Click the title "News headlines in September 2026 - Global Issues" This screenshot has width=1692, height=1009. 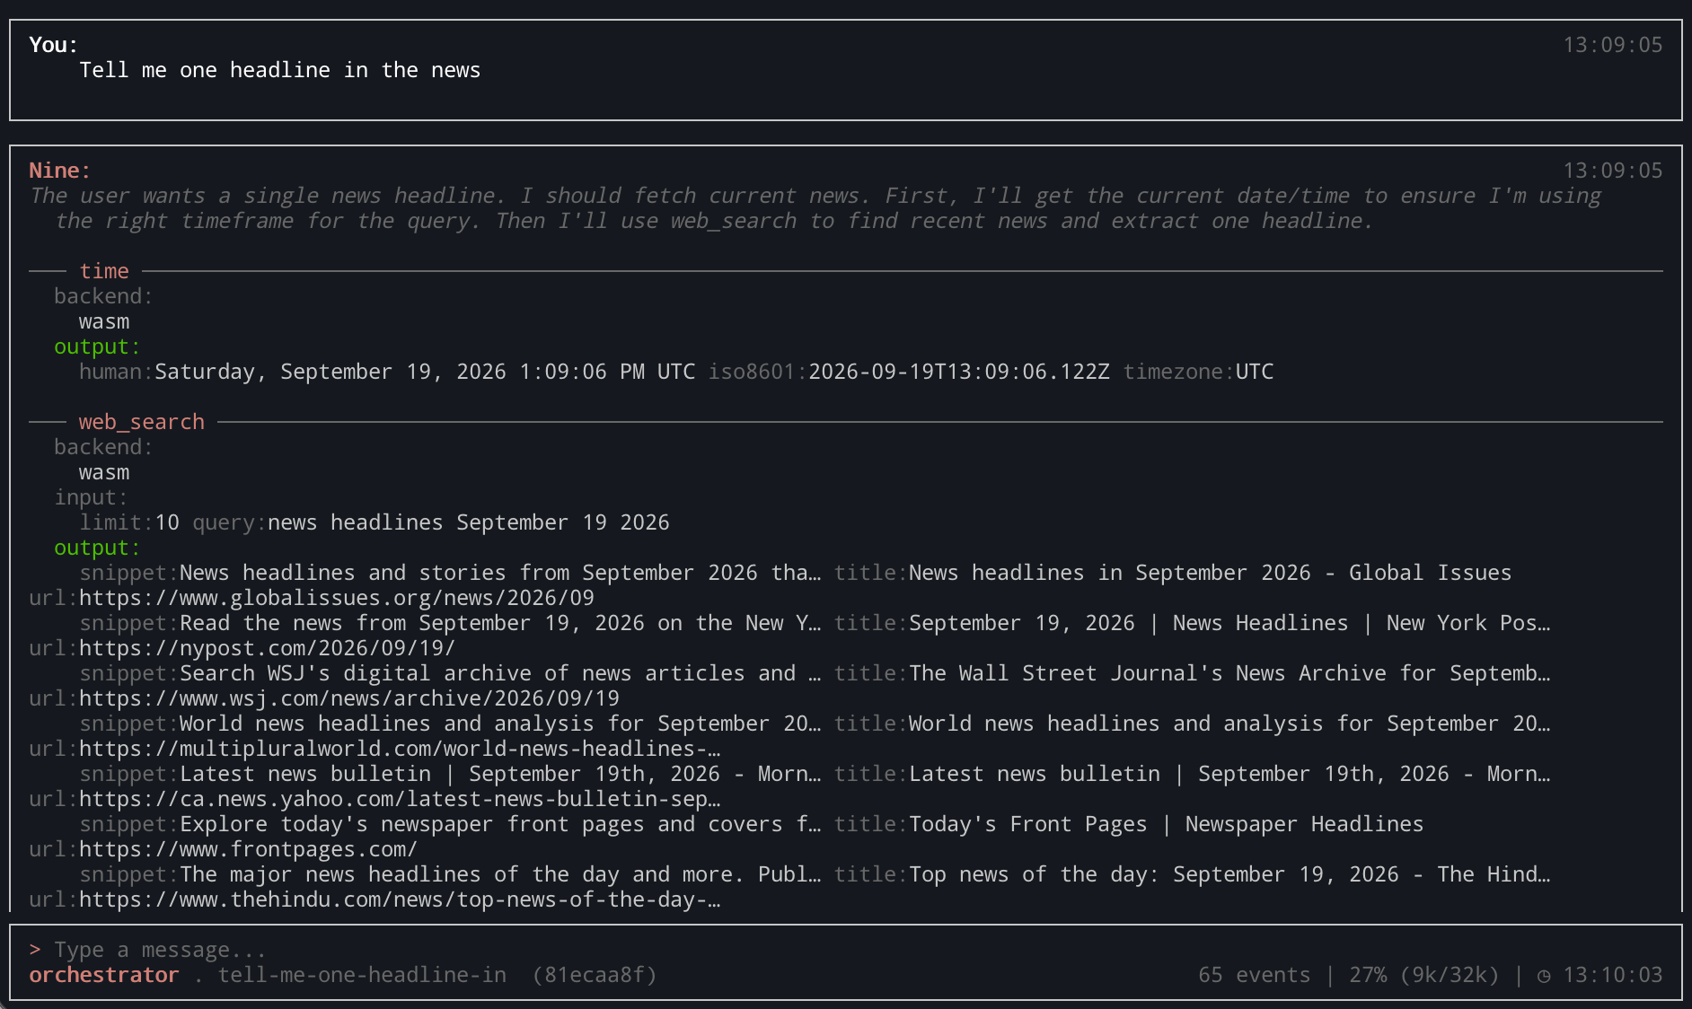[x=1211, y=573]
